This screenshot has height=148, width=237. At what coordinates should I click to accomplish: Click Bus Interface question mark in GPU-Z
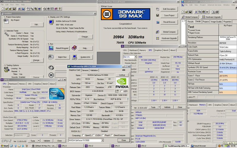coord(128,99)
